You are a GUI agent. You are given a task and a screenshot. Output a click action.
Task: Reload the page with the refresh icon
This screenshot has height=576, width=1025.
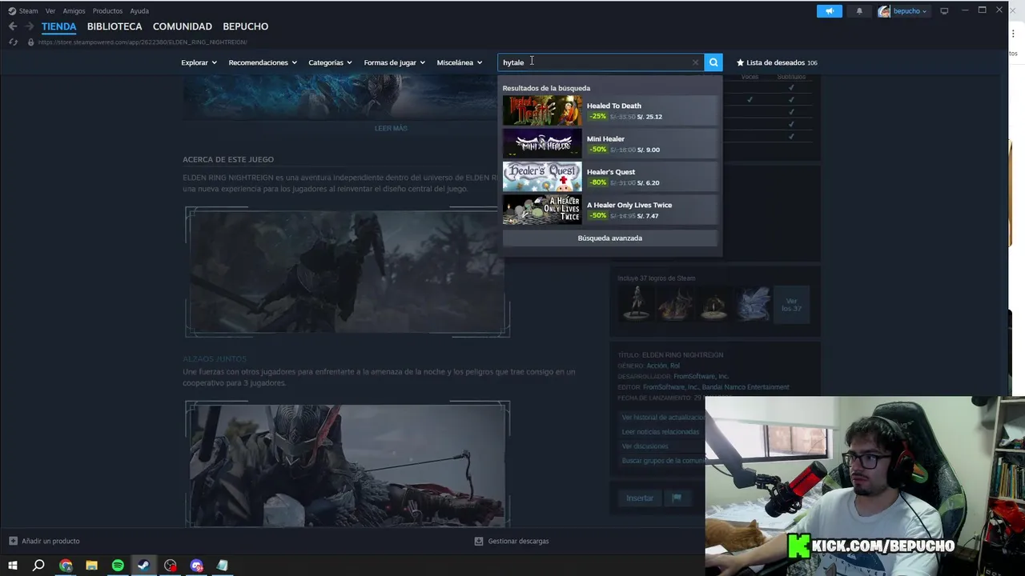pos(13,42)
